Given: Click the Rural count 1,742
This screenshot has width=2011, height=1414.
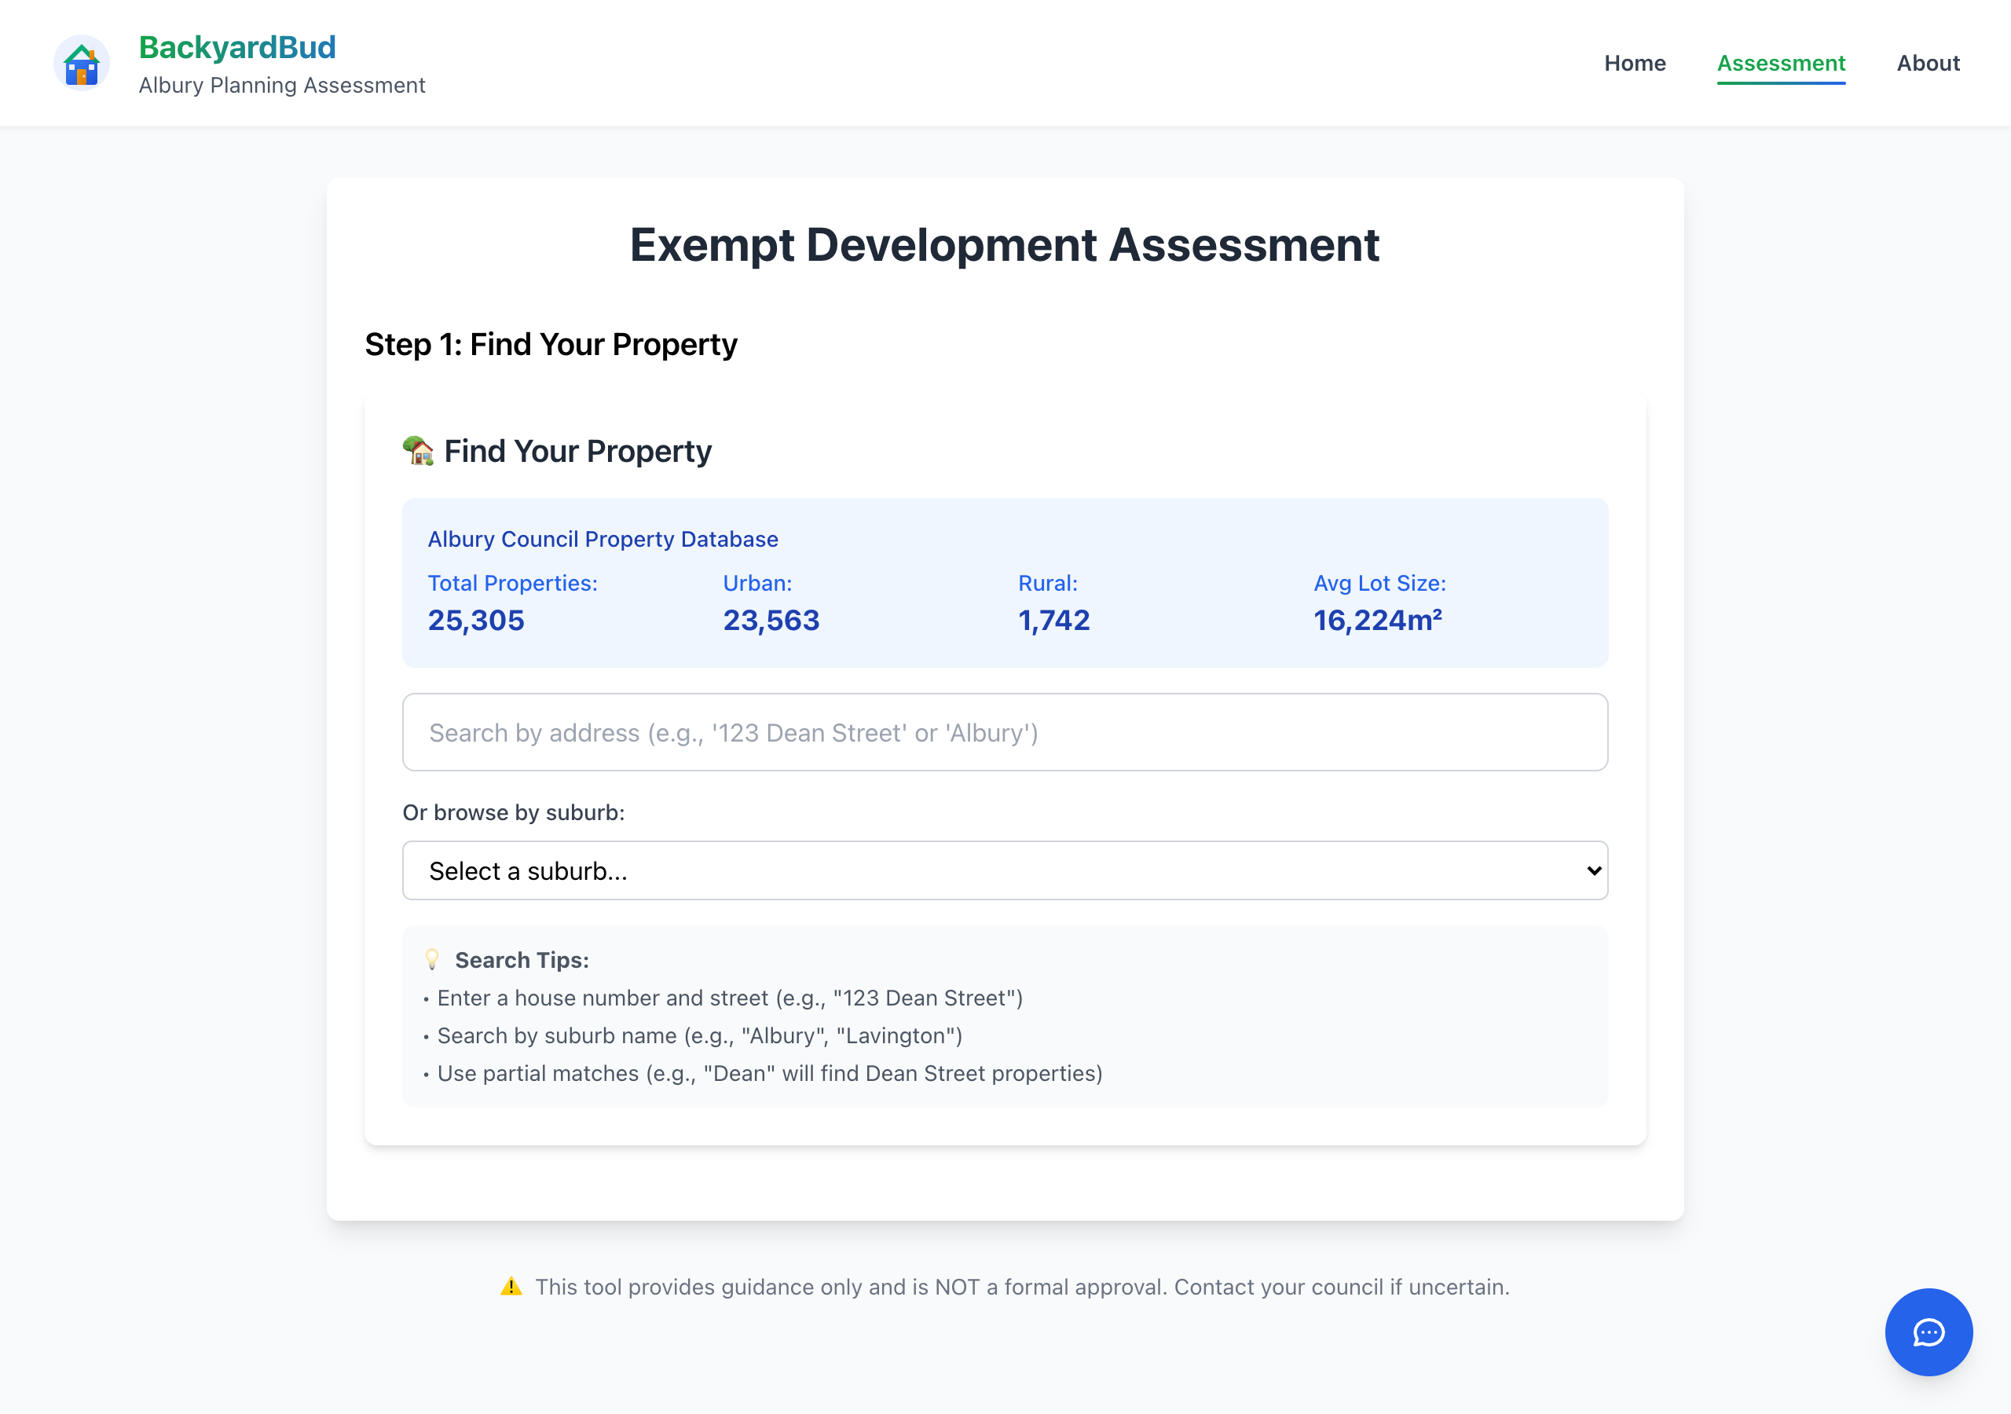Looking at the screenshot, I should (x=1053, y=621).
